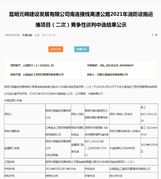The height and width of the screenshot is (179, 161).
Task: Click the 招标代理机构联系人及电话 label cell
Action: click(x=125, y=131)
